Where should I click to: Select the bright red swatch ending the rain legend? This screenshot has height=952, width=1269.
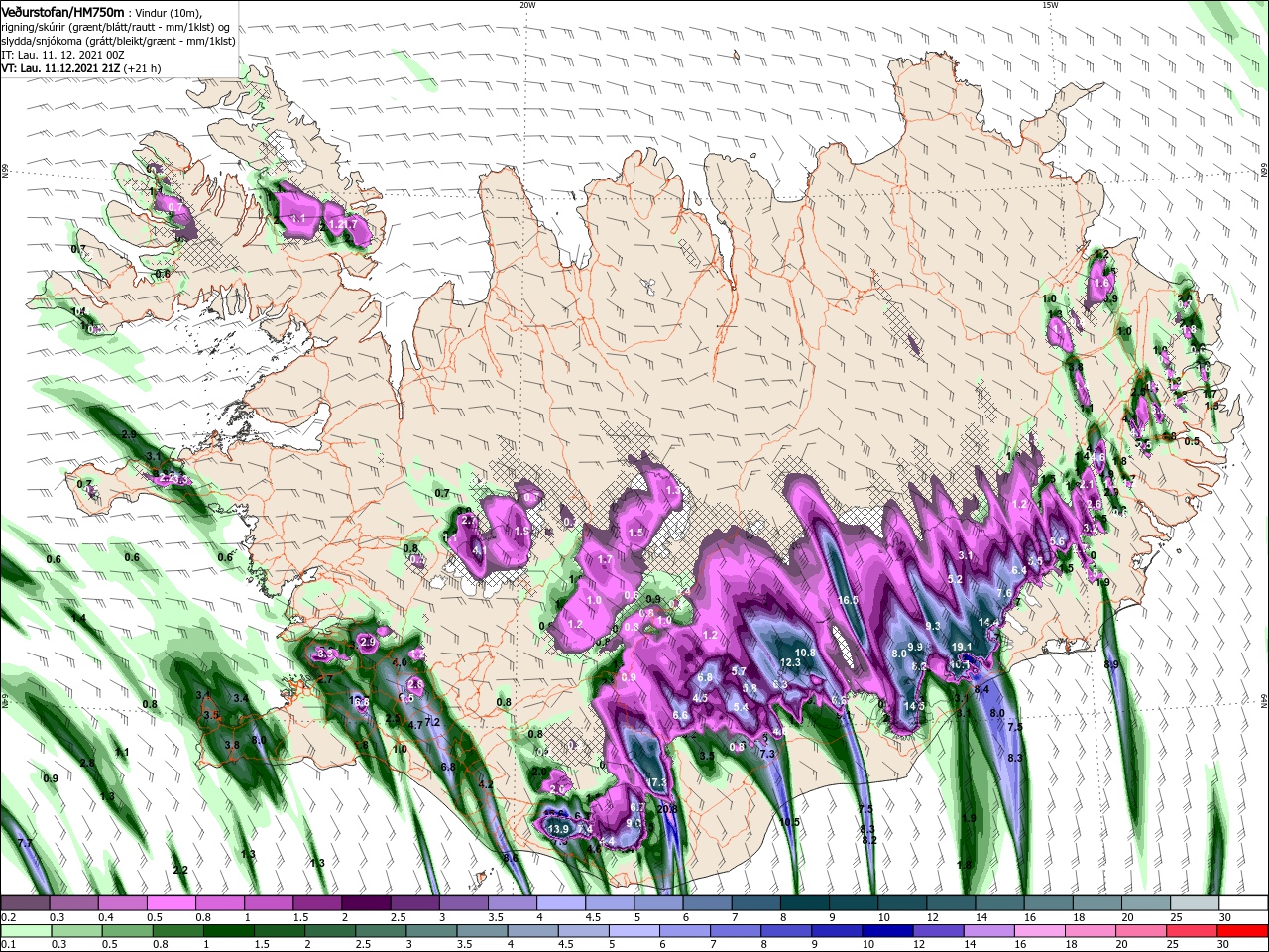[x=1242, y=930]
